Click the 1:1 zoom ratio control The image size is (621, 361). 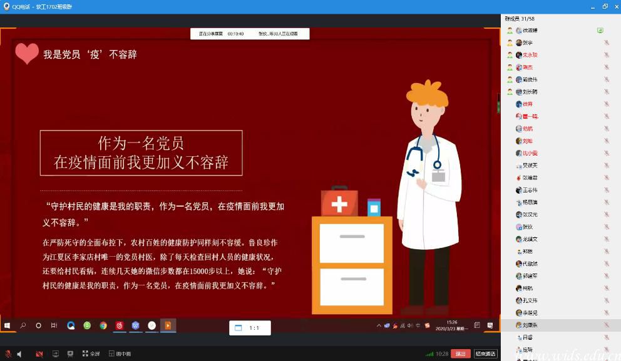(249, 328)
